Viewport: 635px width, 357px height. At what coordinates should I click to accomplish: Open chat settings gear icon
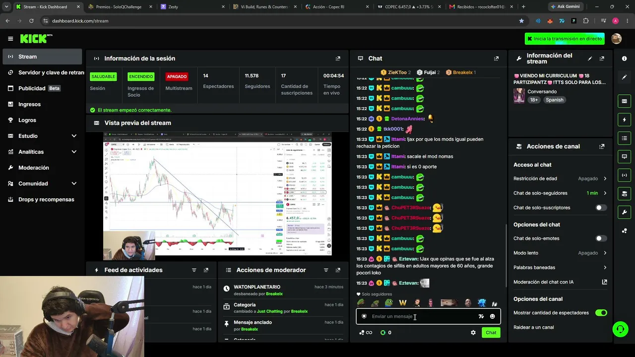(x=473, y=333)
